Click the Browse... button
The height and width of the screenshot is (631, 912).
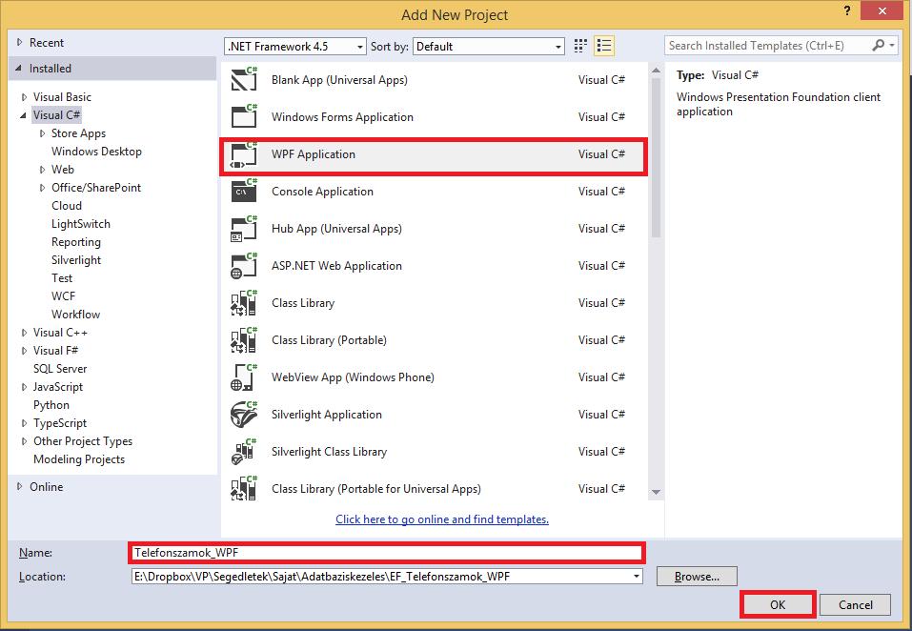point(697,577)
